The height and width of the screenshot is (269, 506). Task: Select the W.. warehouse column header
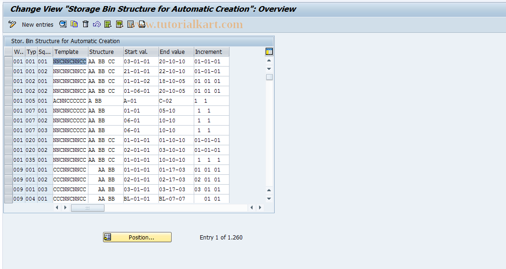coord(19,52)
